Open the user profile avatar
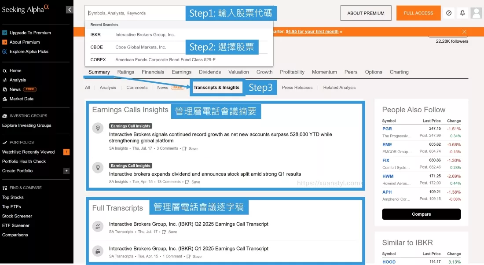 pos(476,13)
